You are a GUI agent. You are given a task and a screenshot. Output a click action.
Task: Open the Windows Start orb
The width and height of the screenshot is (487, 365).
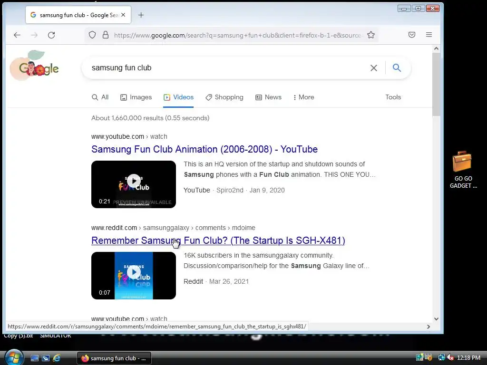14,357
